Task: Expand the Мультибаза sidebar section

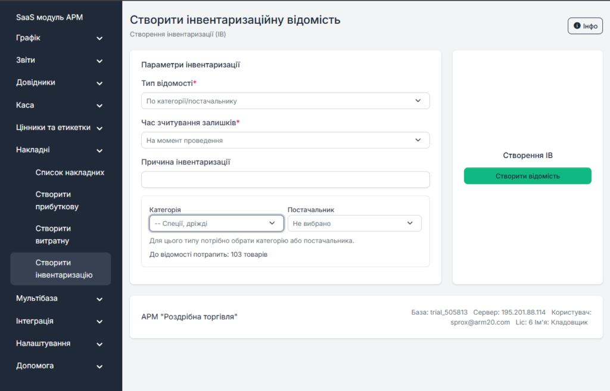Action: [x=60, y=299]
